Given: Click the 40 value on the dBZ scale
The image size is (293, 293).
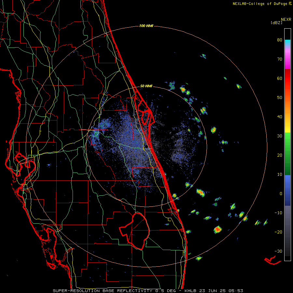Looking at the screenshot, I should point(280,117).
